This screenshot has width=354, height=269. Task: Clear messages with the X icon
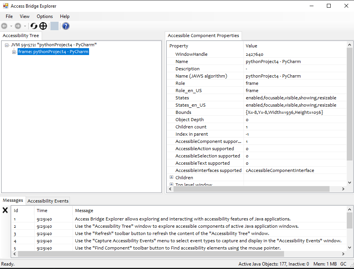[5, 210]
